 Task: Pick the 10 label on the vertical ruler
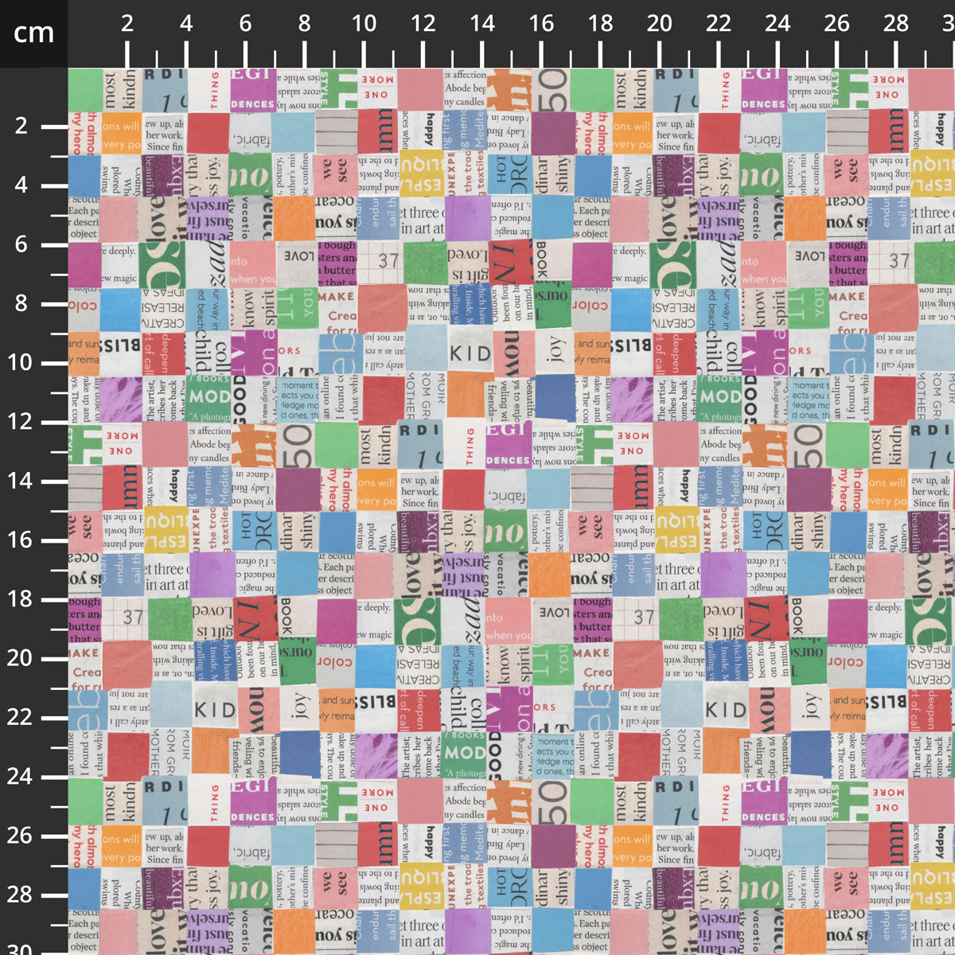(x=21, y=362)
